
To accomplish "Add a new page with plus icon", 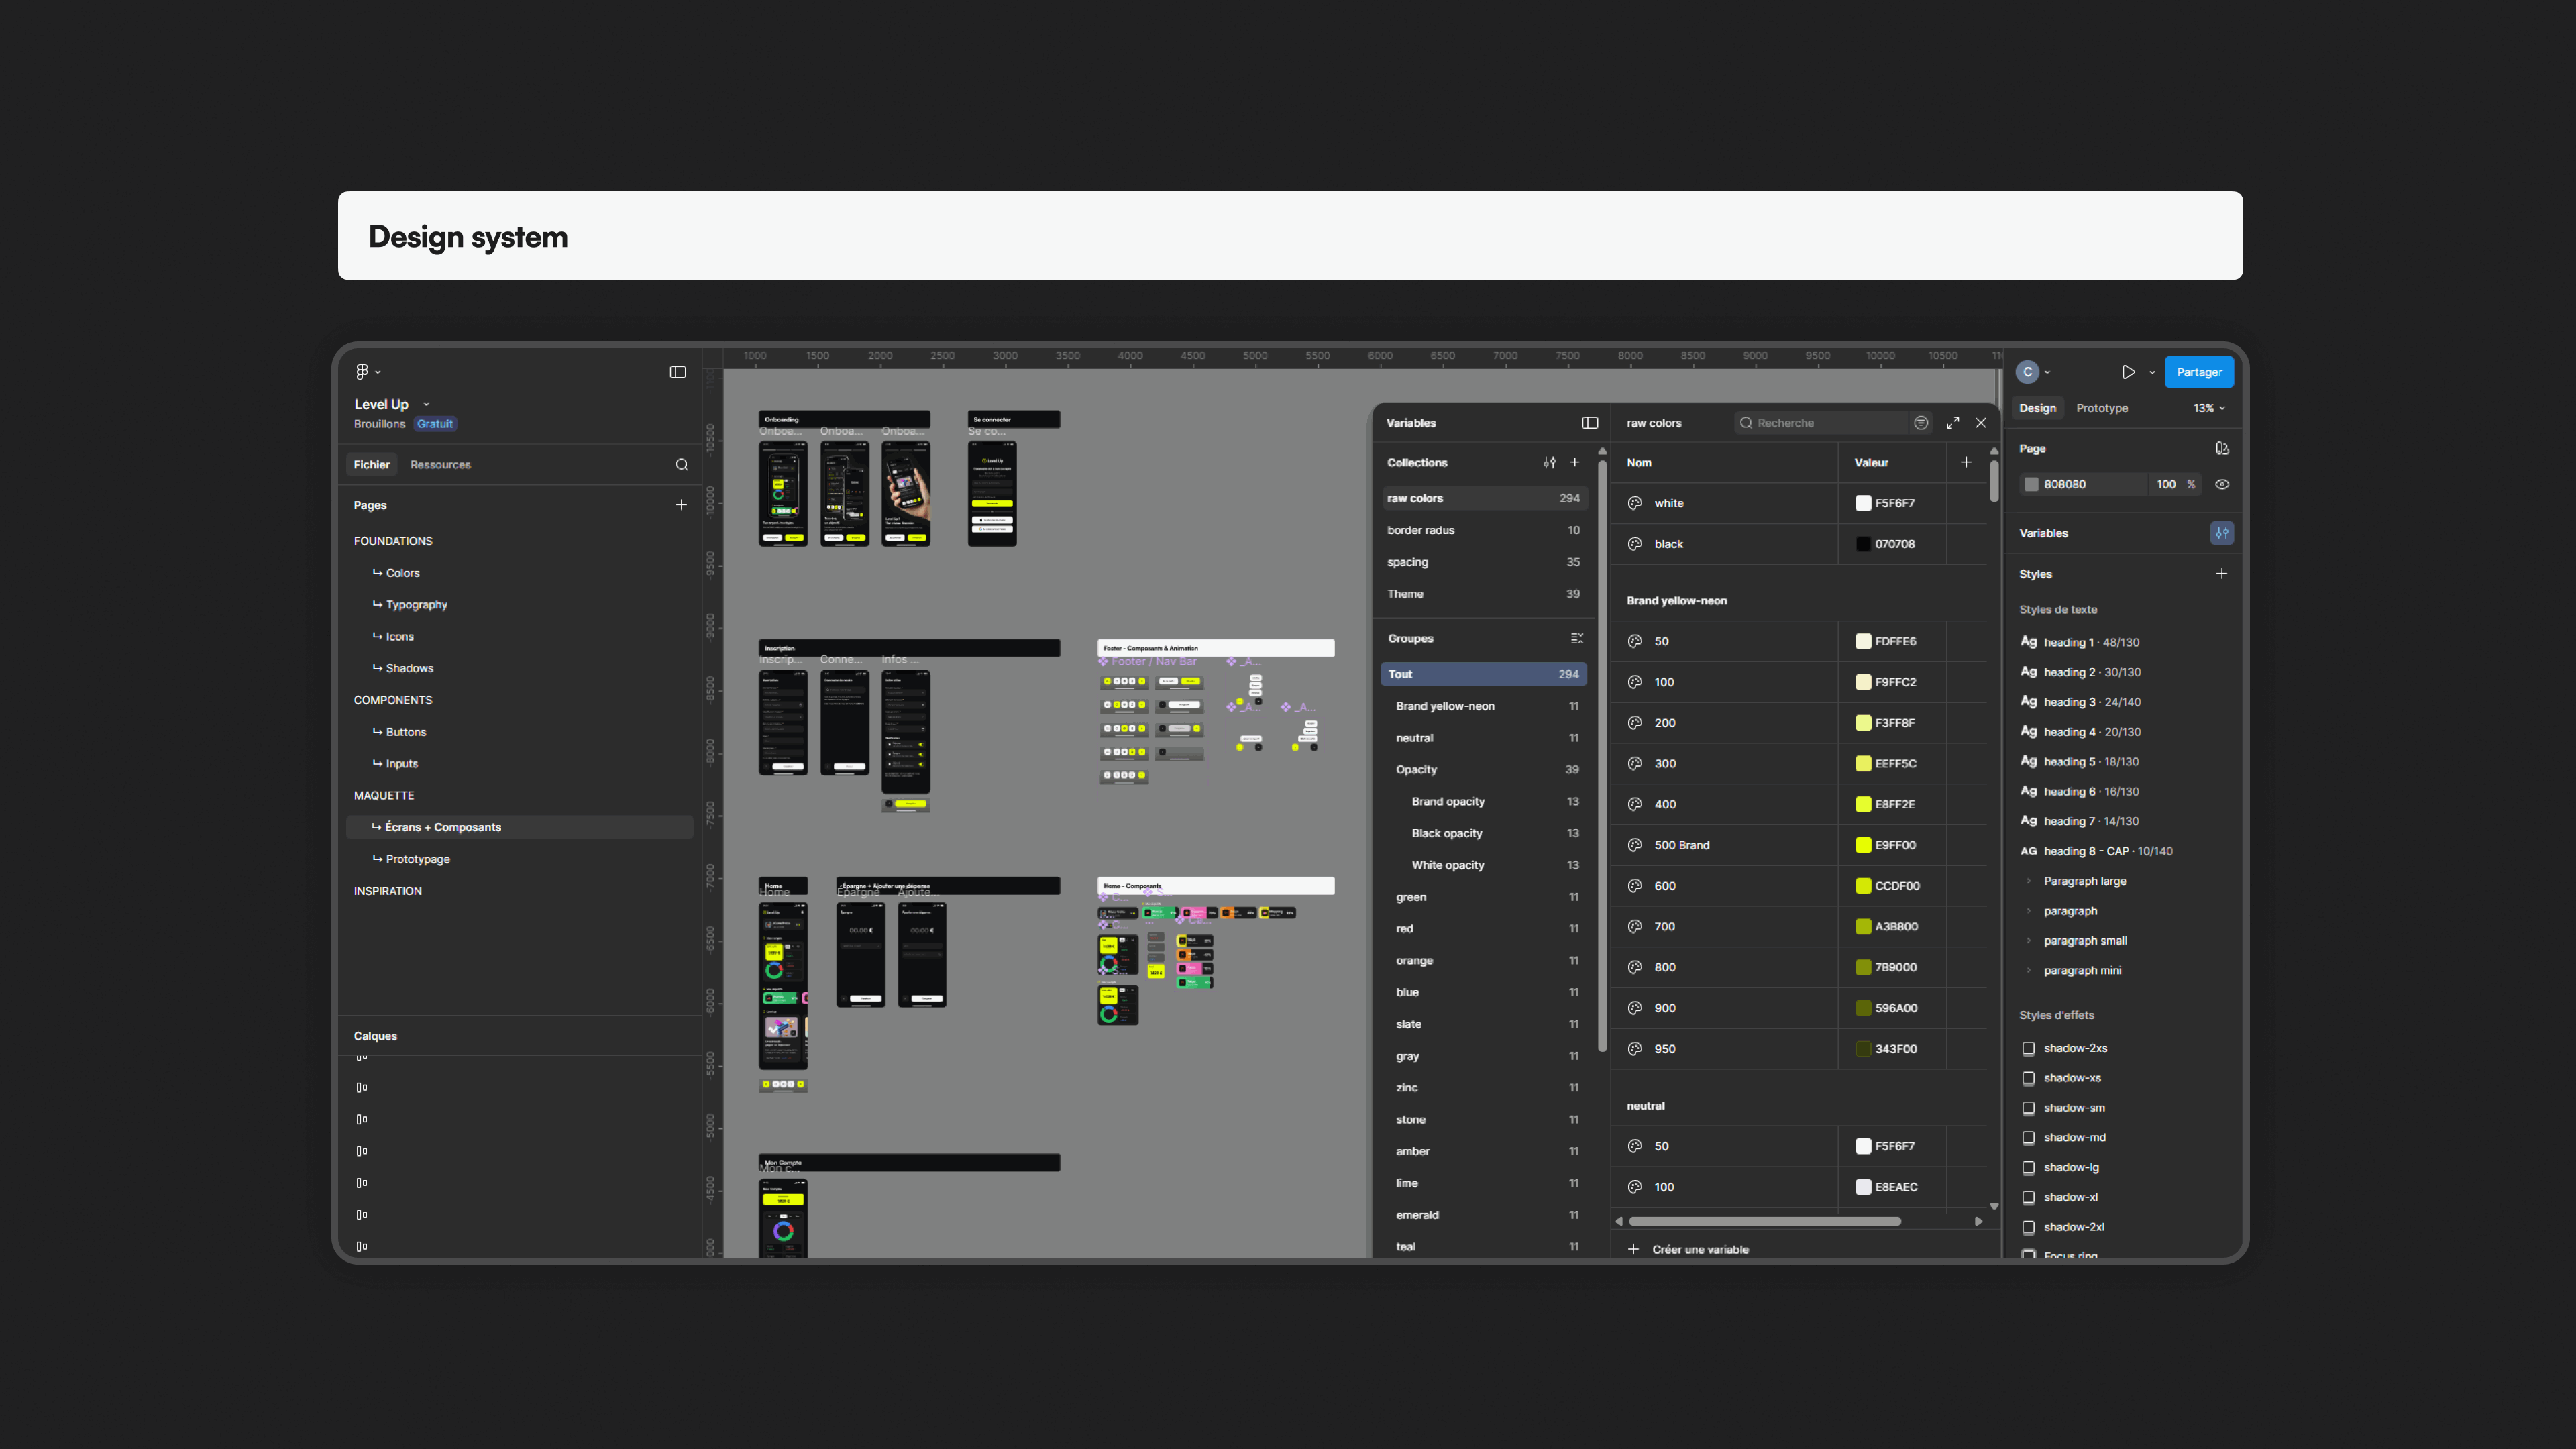I will point(681,505).
